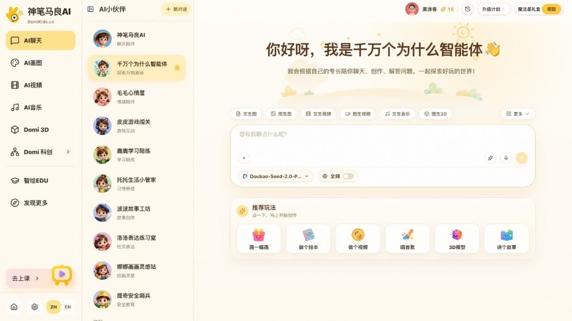Open the Doubao-Seed-2.0 model dropdown
572x321 pixels.
pyautogui.click(x=276, y=176)
